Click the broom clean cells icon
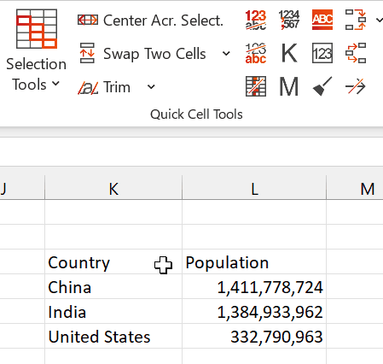 (x=322, y=86)
